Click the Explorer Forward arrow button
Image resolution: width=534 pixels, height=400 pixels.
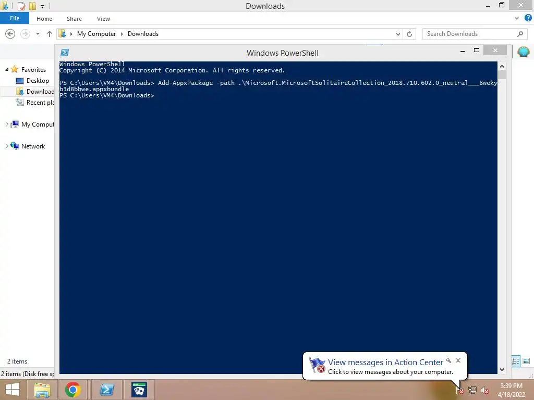(x=25, y=34)
